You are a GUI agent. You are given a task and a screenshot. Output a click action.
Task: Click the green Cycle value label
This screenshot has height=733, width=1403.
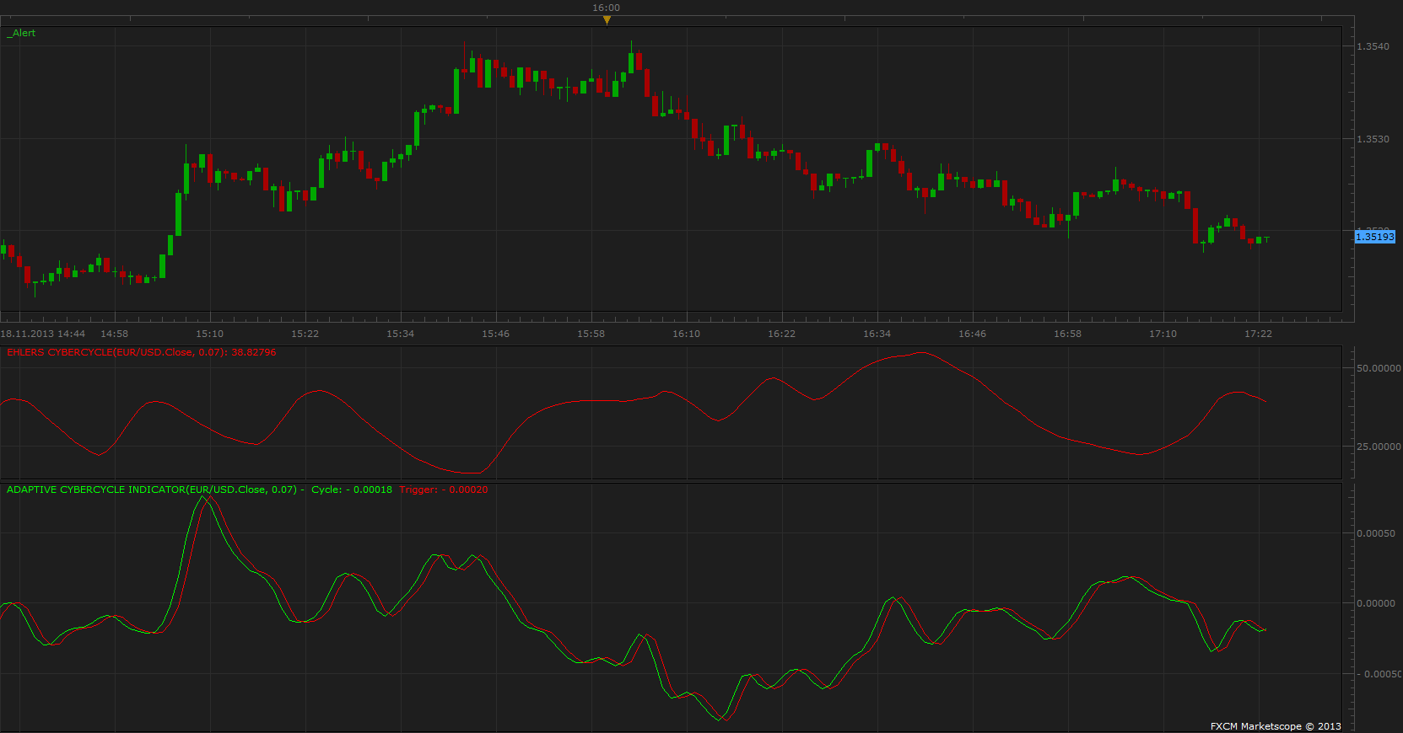coord(352,490)
